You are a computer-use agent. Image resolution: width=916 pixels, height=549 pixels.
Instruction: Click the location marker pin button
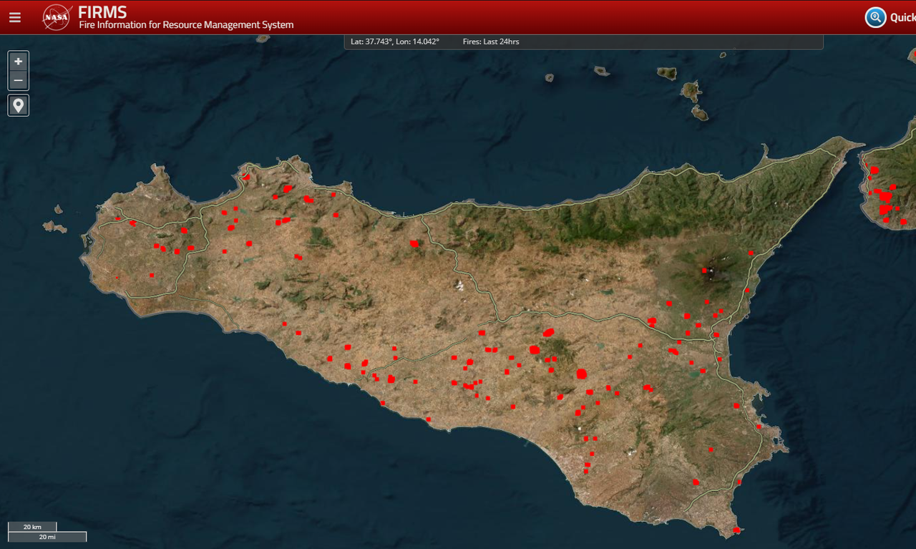point(19,106)
